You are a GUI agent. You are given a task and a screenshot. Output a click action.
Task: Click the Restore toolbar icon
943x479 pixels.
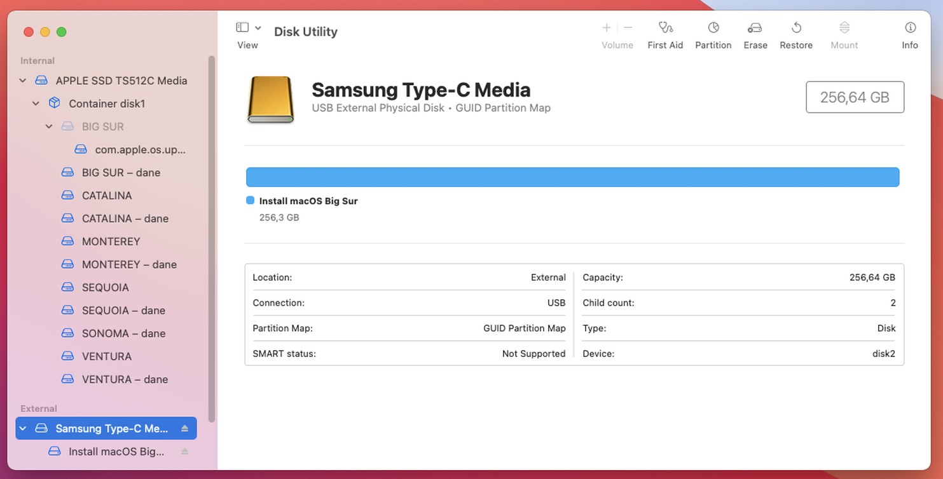coord(796,28)
